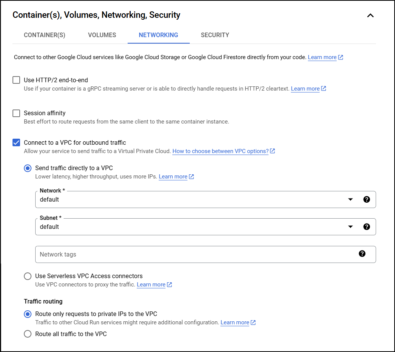
Task: Select Route only requests to private IPs radio
Action: tap(28, 314)
